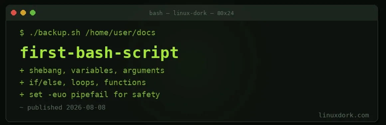Click the red close window button

[x=14, y=13]
